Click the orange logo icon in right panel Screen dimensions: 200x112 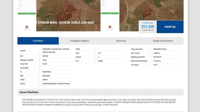coord(110,27)
